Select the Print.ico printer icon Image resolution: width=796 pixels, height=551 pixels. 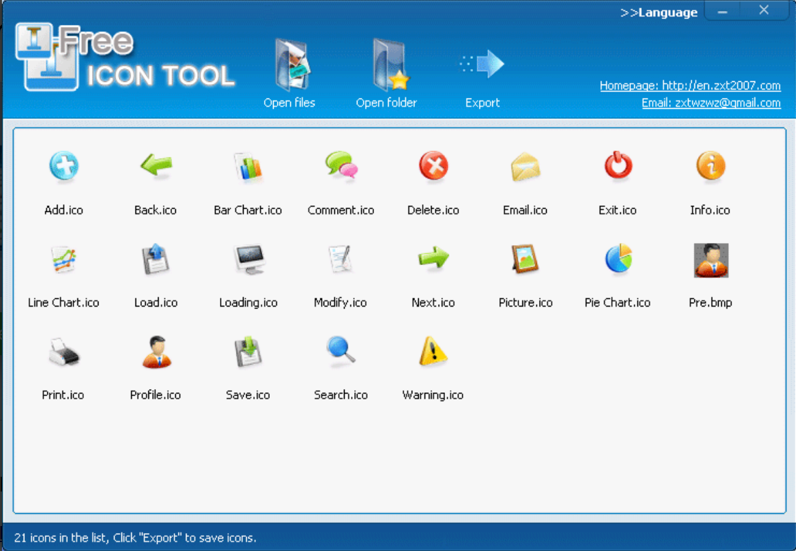tap(63, 352)
